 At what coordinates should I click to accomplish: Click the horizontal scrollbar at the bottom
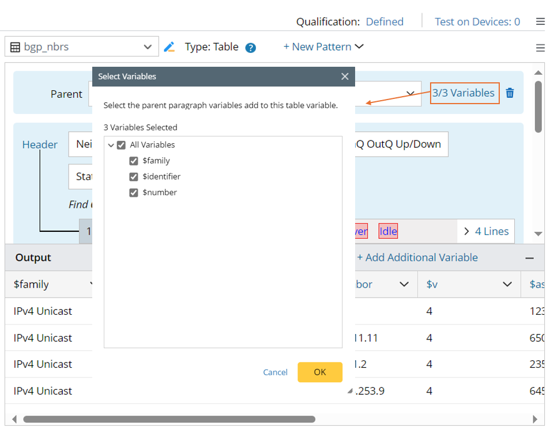click(x=169, y=420)
